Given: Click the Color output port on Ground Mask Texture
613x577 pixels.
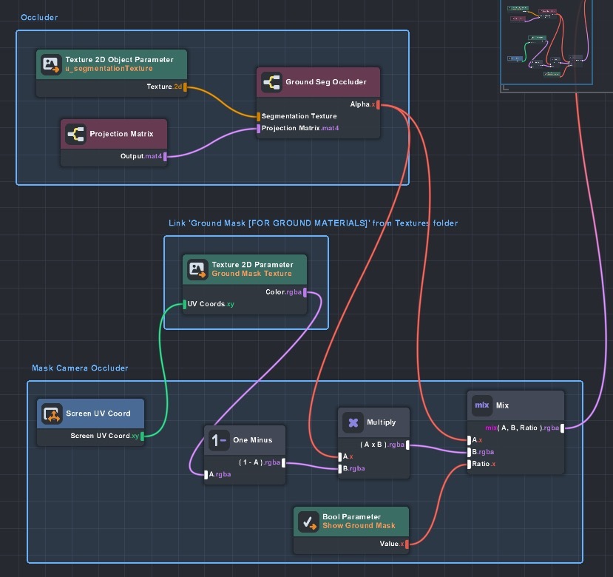Looking at the screenshot, I should 305,292.
